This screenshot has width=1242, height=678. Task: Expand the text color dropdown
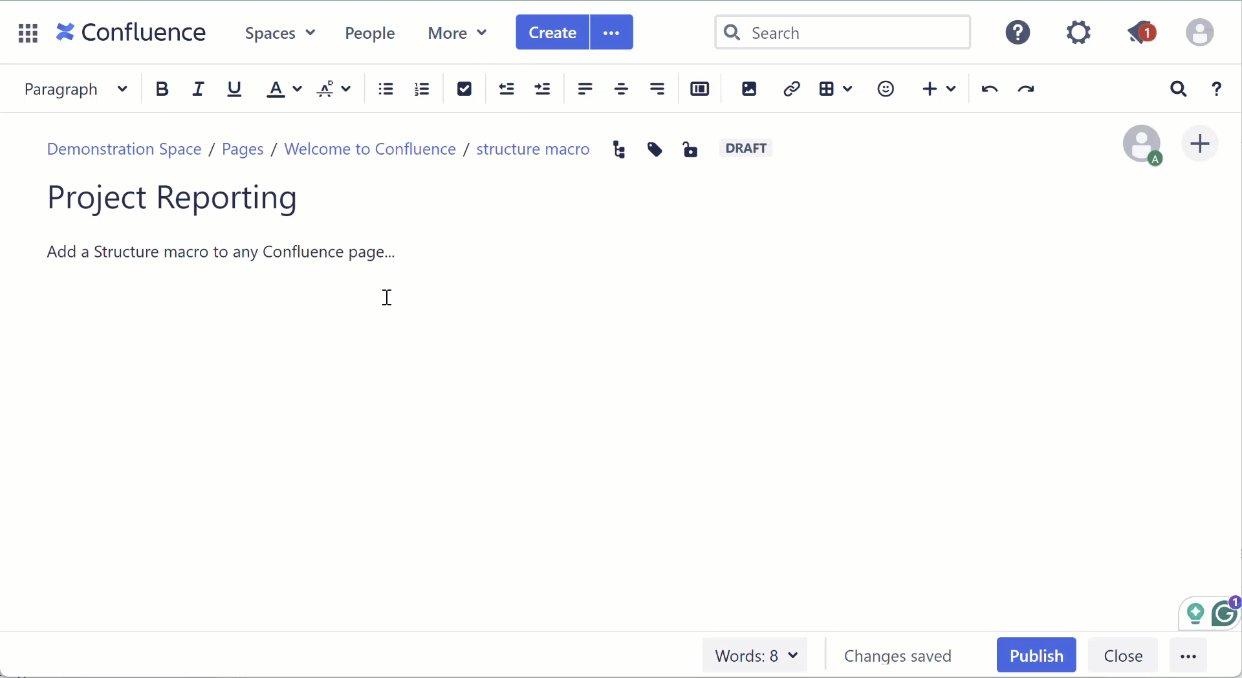[297, 90]
